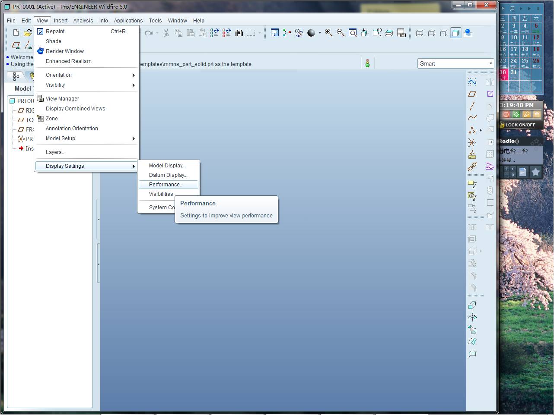
Task: Expand the Display Settings submenu
Action: (x=86, y=166)
